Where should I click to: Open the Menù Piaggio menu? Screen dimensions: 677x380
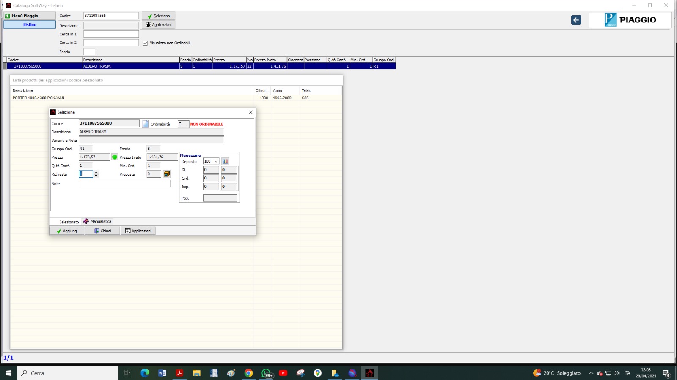(29, 16)
